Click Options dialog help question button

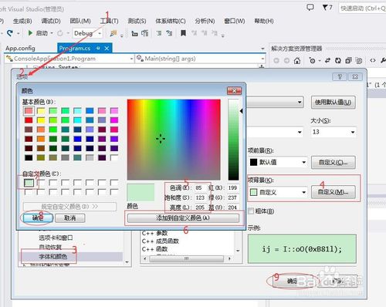click(340, 76)
